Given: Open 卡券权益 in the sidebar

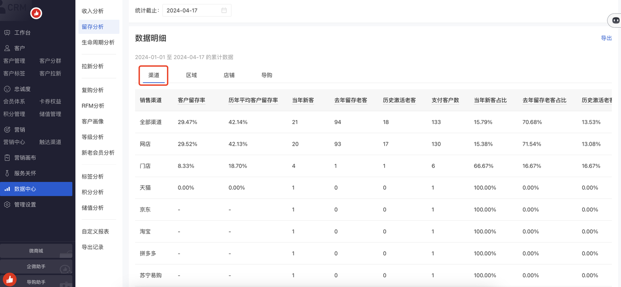Looking at the screenshot, I should coord(50,102).
